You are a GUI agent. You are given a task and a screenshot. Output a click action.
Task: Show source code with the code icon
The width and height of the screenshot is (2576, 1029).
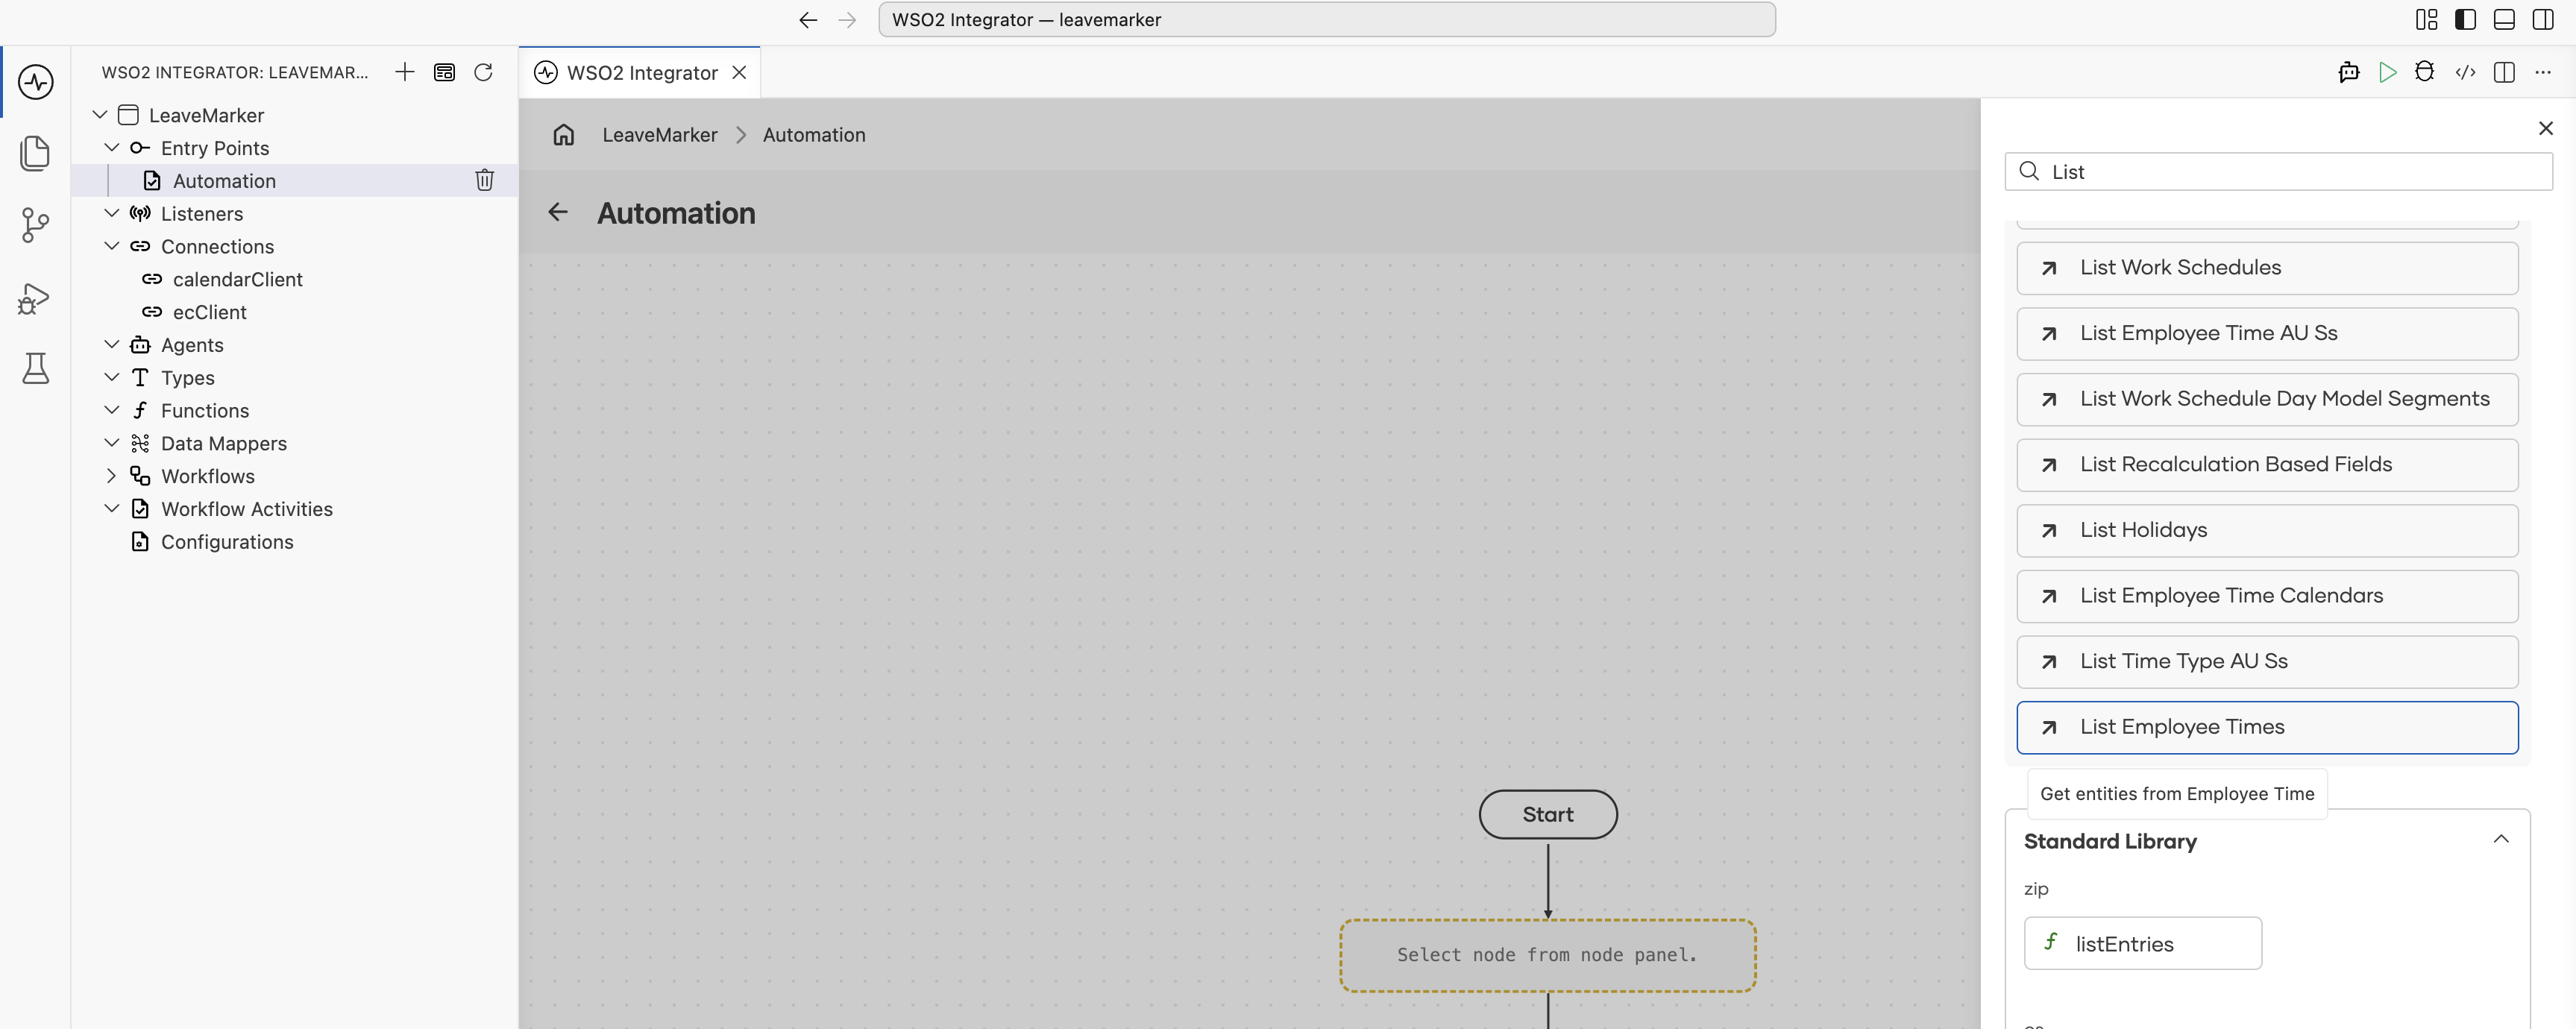2466,72
